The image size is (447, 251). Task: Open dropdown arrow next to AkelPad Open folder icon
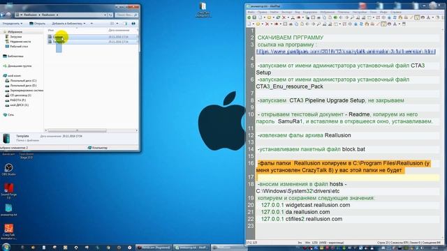(274, 17)
